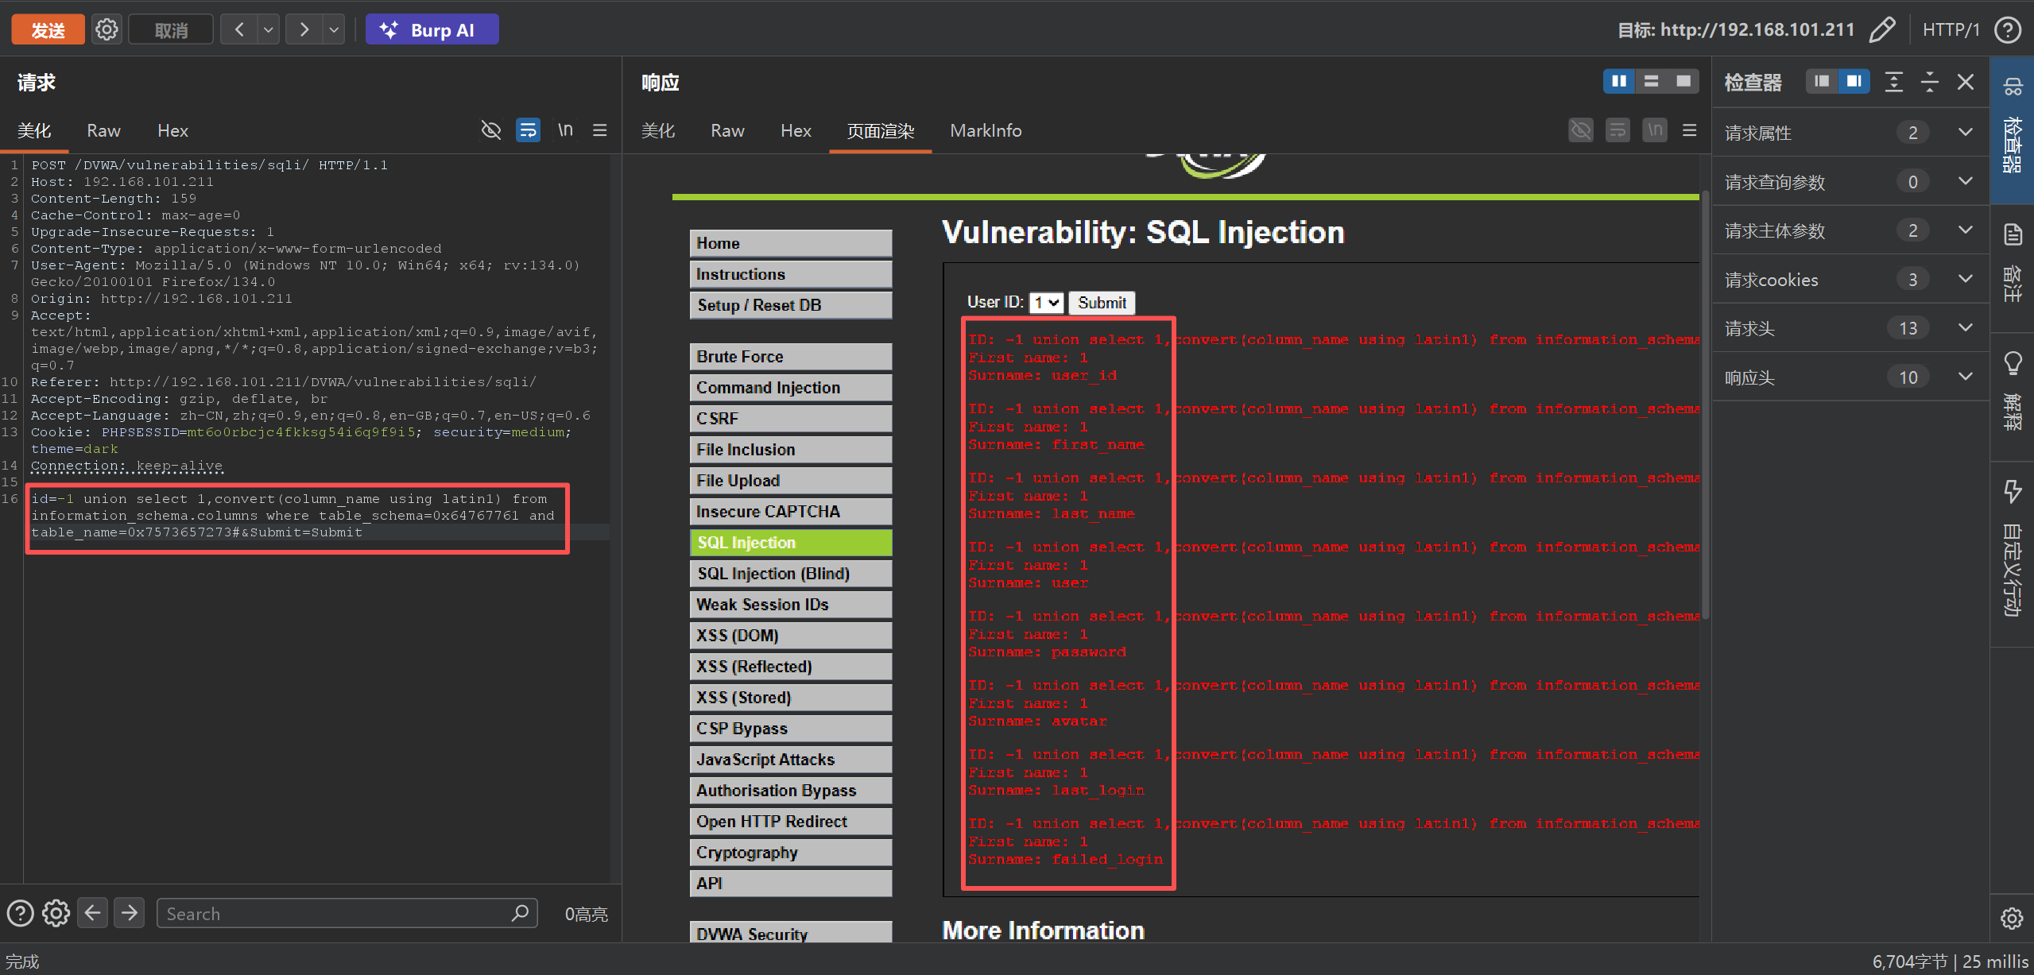Toggle hide non-printable in request pane
Viewport: 2034px width, 975px height.
pyautogui.click(x=491, y=130)
